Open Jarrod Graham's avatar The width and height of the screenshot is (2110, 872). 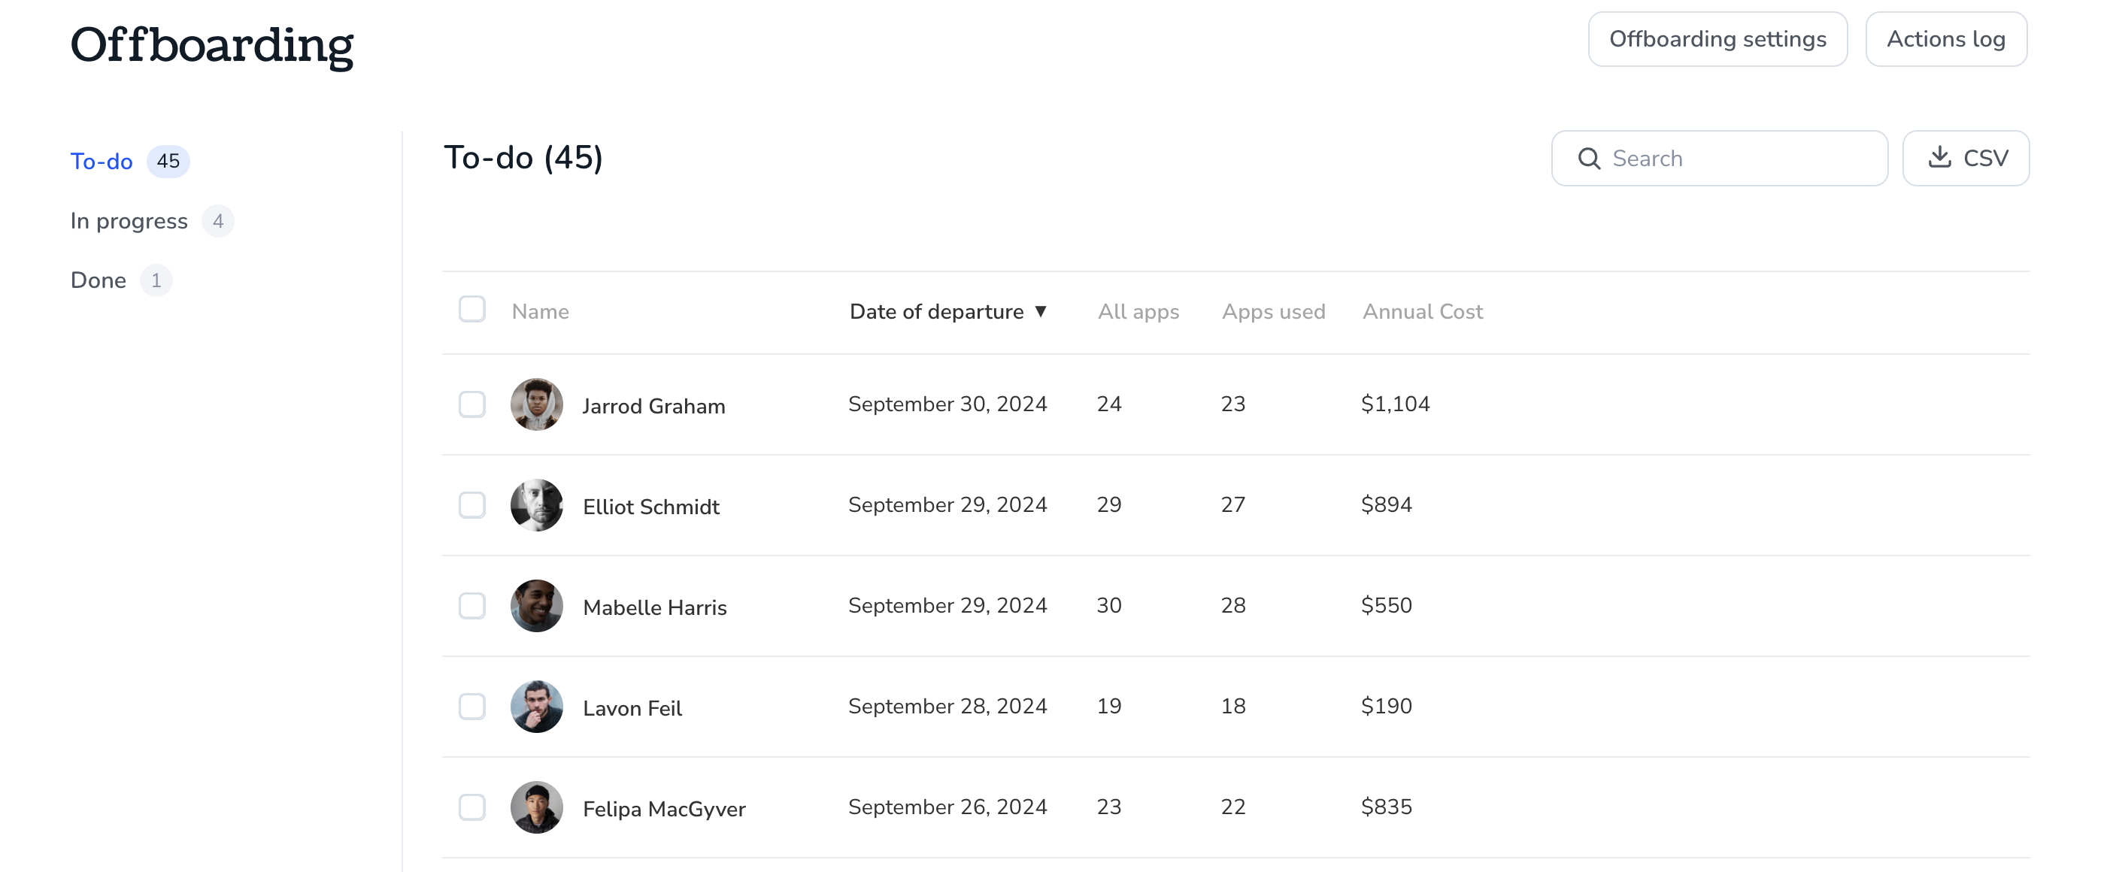(536, 404)
